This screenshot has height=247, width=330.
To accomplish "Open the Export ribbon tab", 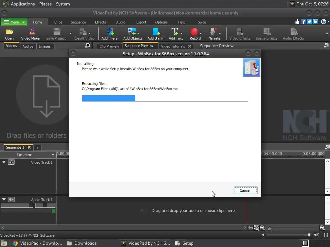I will click(141, 22).
